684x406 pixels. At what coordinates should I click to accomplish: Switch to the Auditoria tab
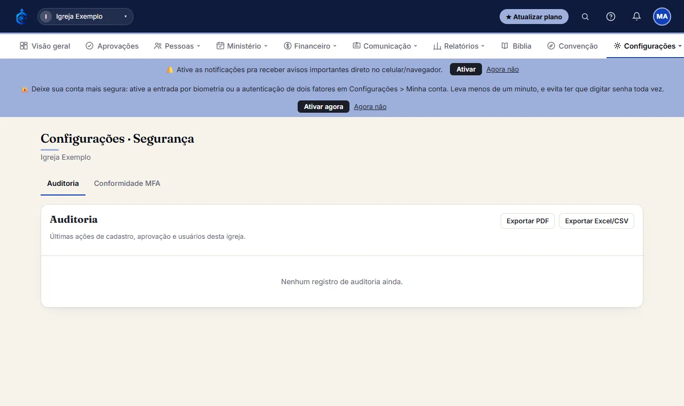pyautogui.click(x=63, y=183)
